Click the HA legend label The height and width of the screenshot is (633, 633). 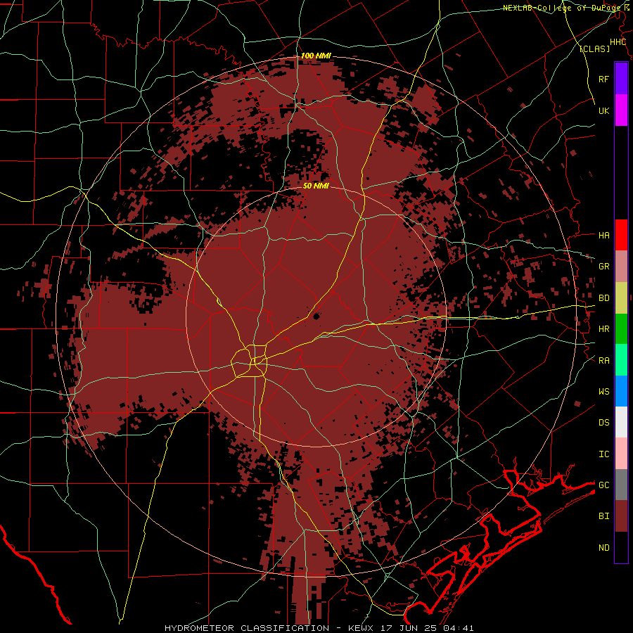[x=603, y=236]
